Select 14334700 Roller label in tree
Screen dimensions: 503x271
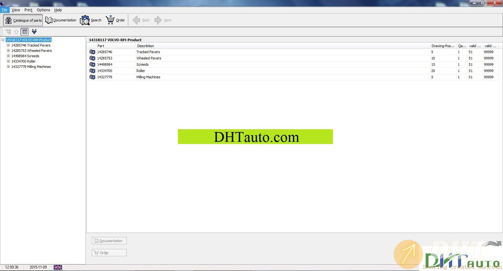point(24,61)
